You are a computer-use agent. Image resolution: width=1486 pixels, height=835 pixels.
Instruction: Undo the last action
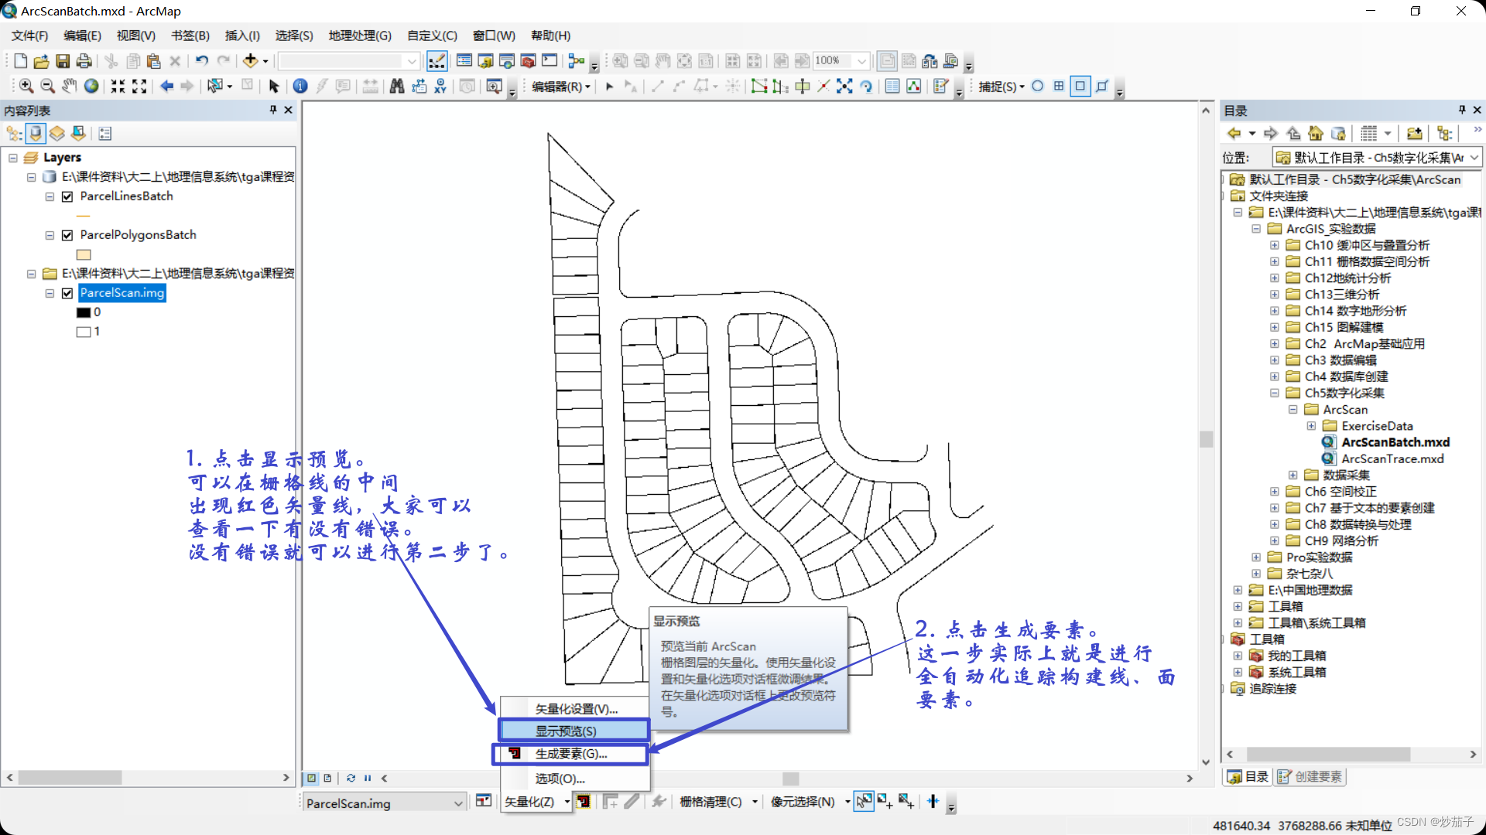pos(201,61)
